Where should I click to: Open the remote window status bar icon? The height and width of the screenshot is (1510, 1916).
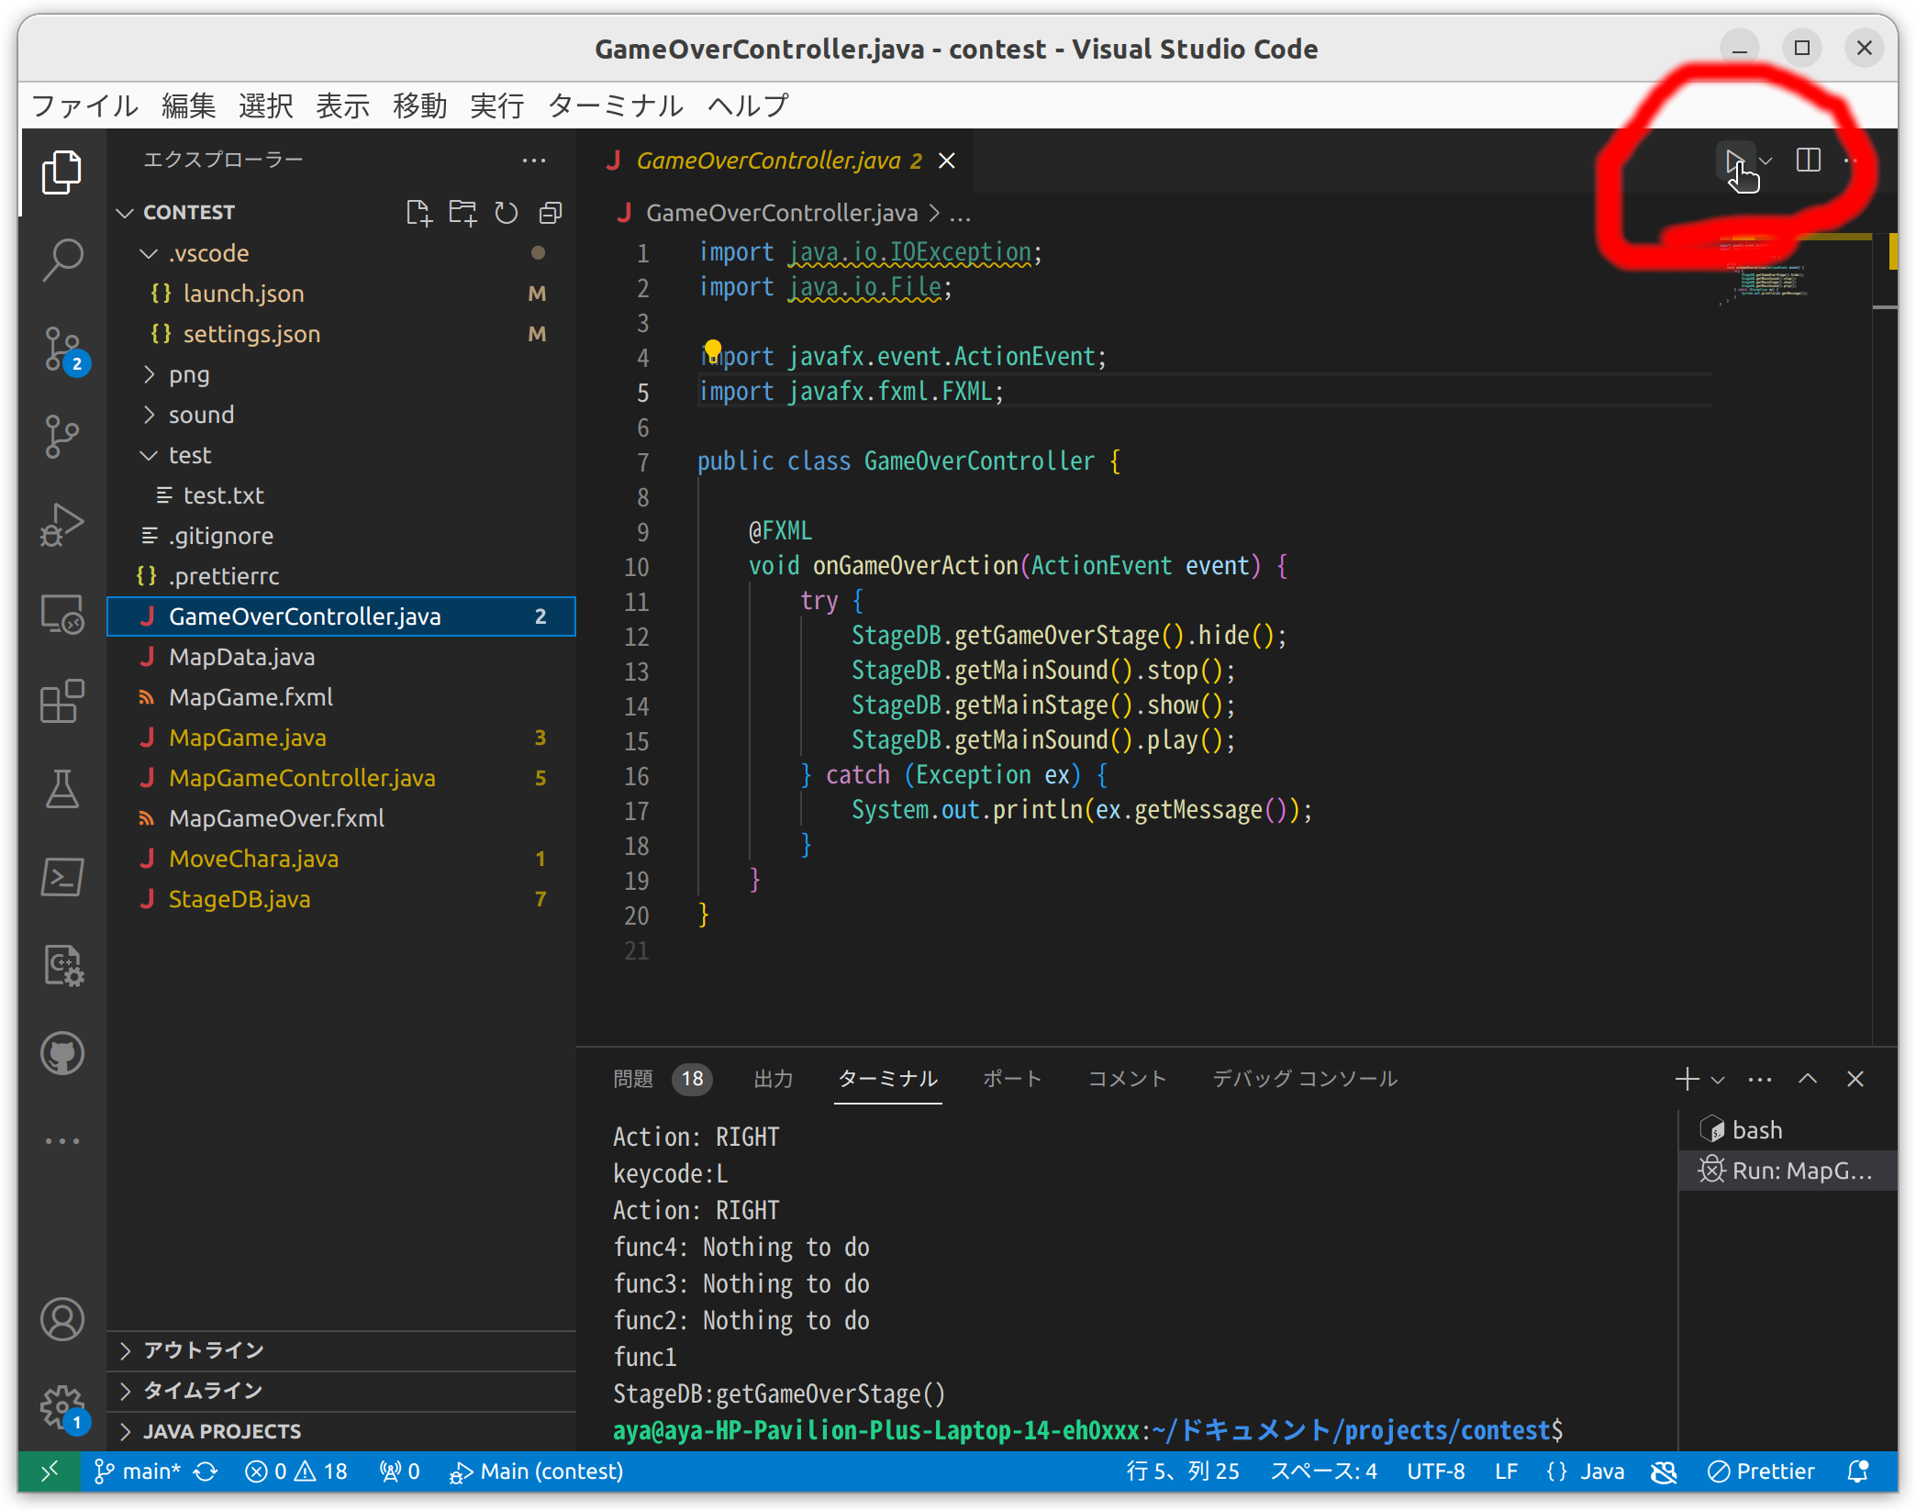click(49, 1471)
